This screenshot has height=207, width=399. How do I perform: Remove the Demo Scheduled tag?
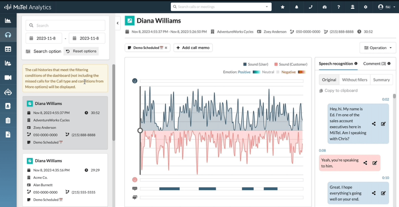(x=166, y=48)
